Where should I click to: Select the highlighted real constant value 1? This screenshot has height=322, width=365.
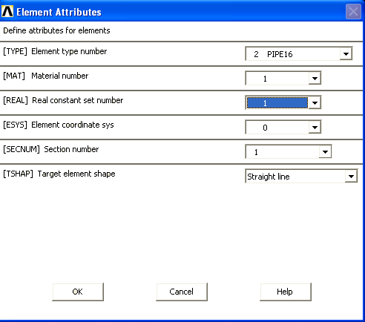click(277, 103)
